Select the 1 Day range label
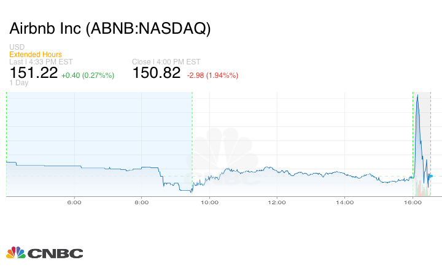This screenshot has height=276, width=442. click(x=19, y=82)
